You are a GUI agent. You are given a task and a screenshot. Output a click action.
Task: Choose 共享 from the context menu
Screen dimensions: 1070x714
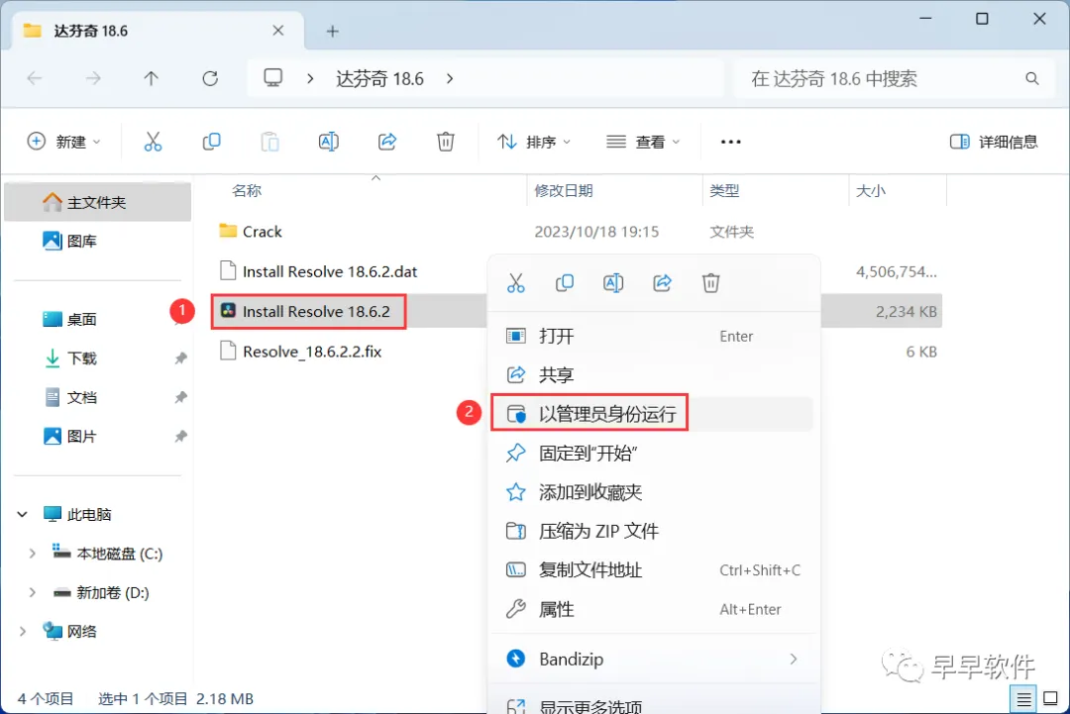point(654,375)
